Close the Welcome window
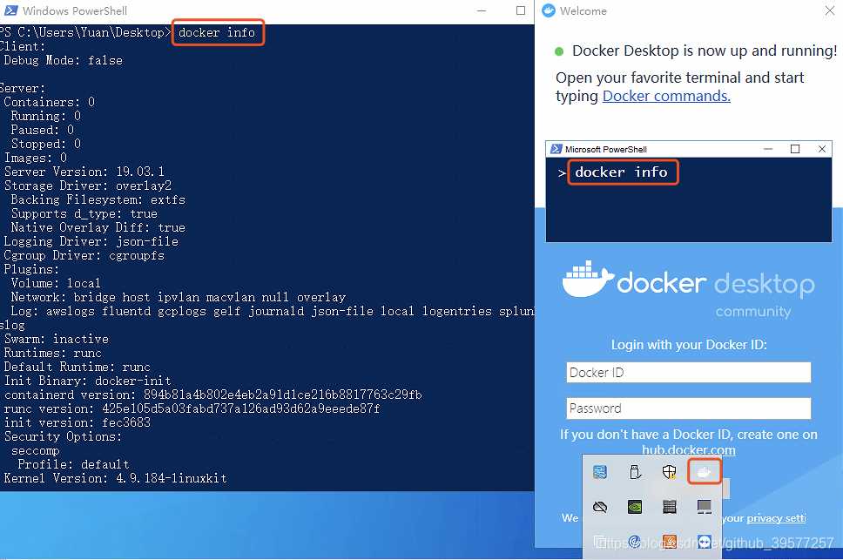The width and height of the screenshot is (843, 560). pyautogui.click(x=830, y=10)
